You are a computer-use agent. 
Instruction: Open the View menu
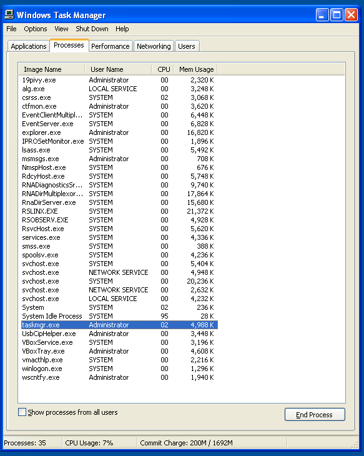click(x=61, y=29)
